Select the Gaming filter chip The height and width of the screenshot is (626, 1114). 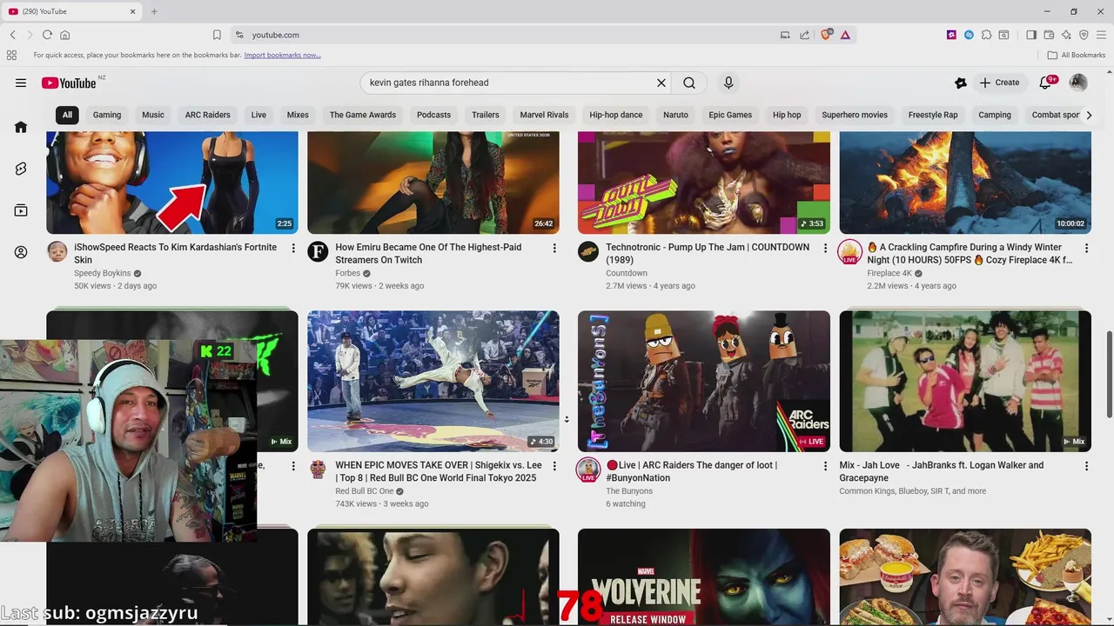(x=107, y=115)
